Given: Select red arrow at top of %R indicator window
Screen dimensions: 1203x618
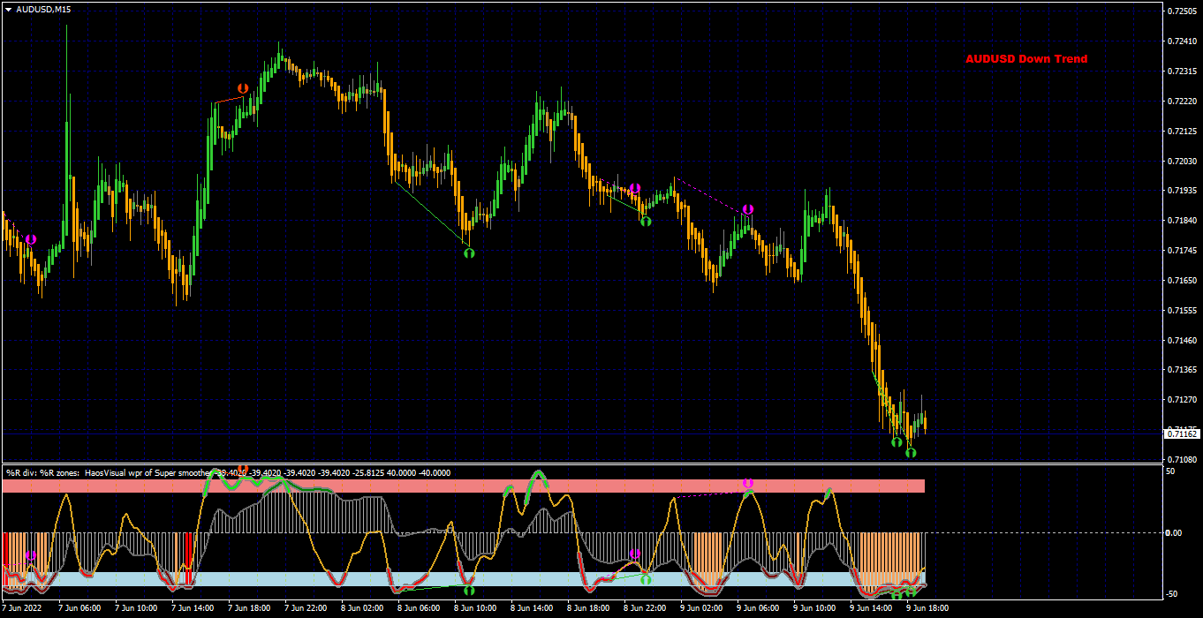Looking at the screenshot, I should coord(243,470).
